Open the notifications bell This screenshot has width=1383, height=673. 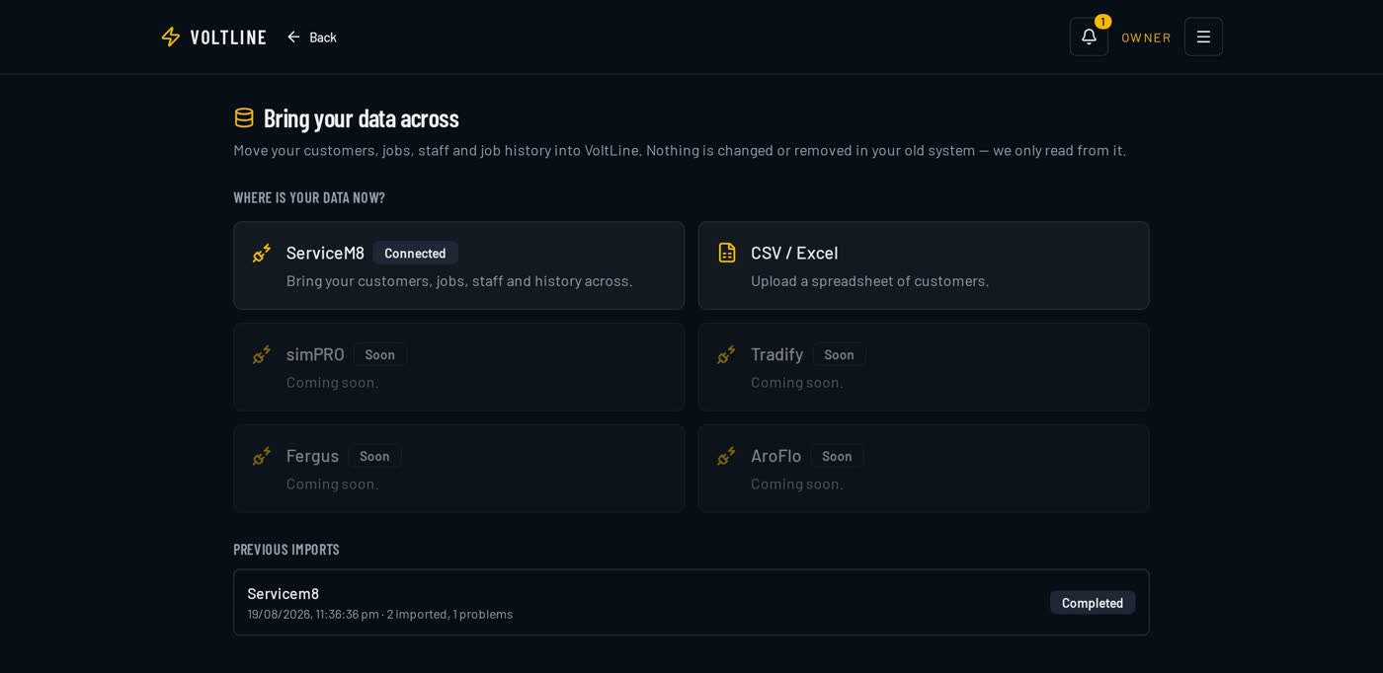[1089, 37]
